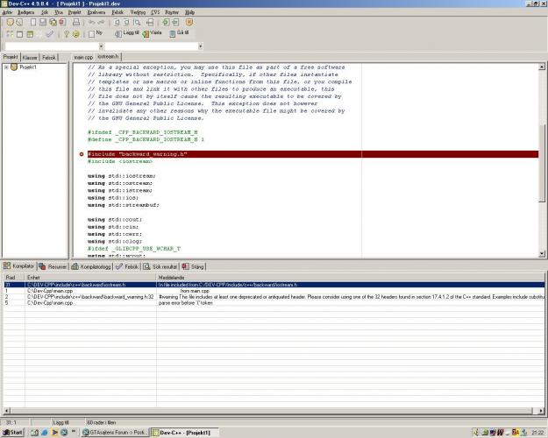Expand the Projekt1 tree node

pyautogui.click(x=6, y=67)
